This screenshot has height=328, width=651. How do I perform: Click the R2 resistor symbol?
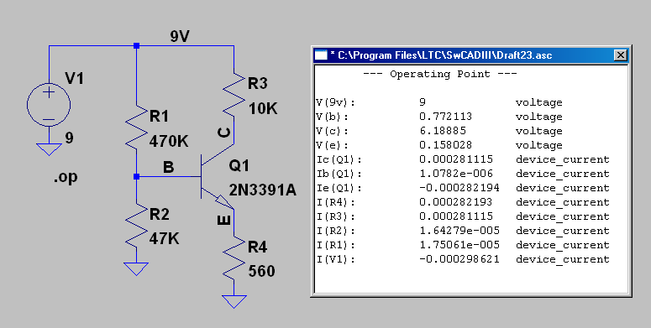click(x=136, y=226)
